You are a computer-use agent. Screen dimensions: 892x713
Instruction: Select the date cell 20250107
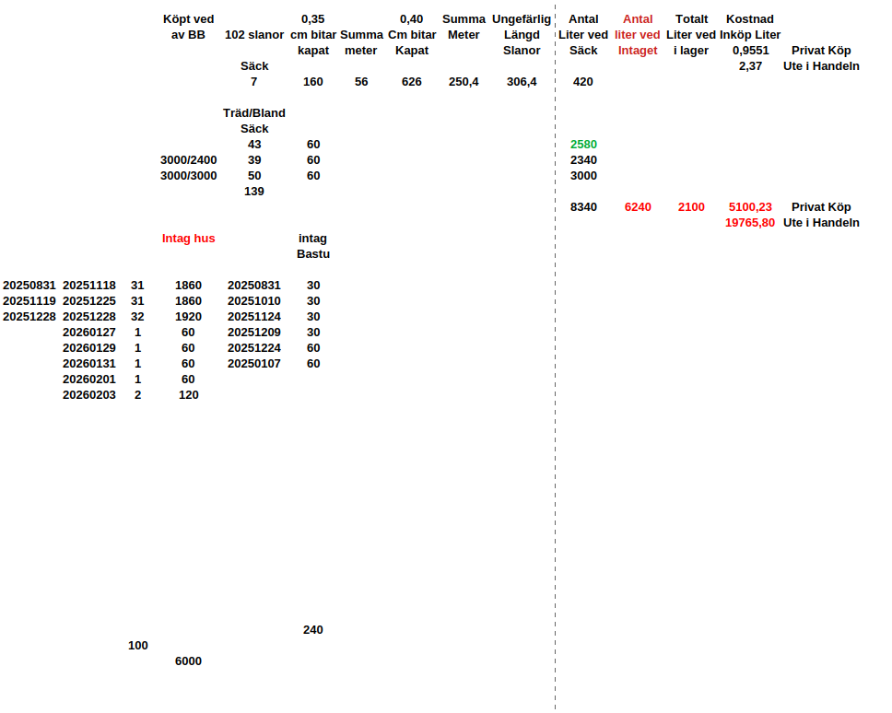[x=254, y=364]
